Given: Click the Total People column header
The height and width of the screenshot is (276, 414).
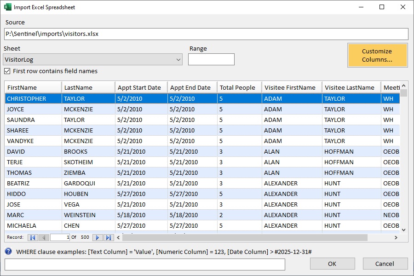Looking at the screenshot, I should point(240,88).
